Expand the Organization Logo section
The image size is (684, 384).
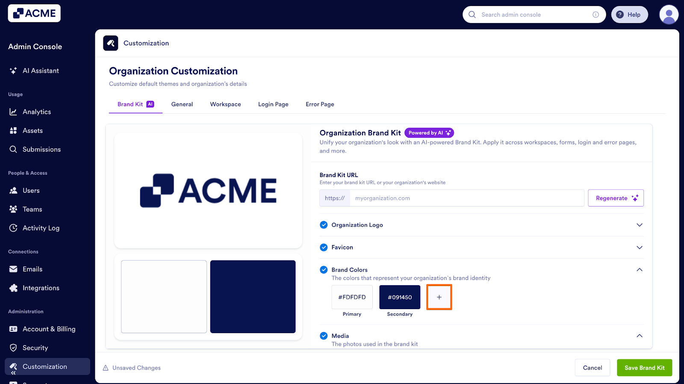tap(640, 225)
